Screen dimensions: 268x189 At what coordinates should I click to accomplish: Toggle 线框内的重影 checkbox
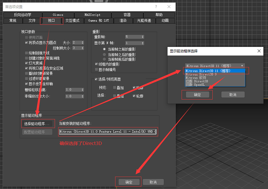(x=96, y=64)
